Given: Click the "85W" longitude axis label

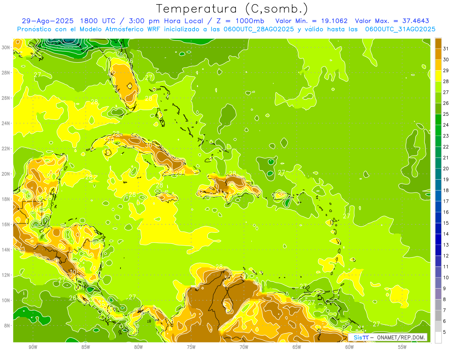Looking at the screenshot, I should pyautogui.click(x=85, y=347).
